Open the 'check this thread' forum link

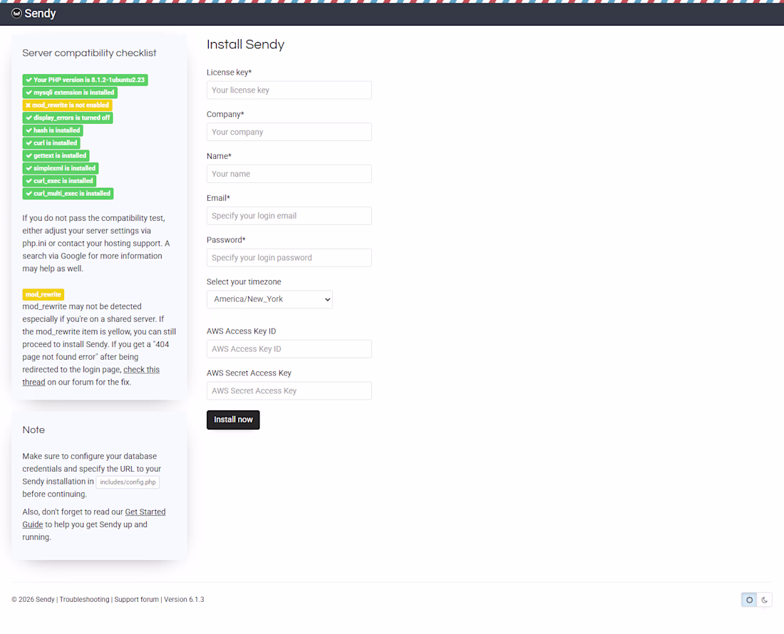tap(142, 370)
